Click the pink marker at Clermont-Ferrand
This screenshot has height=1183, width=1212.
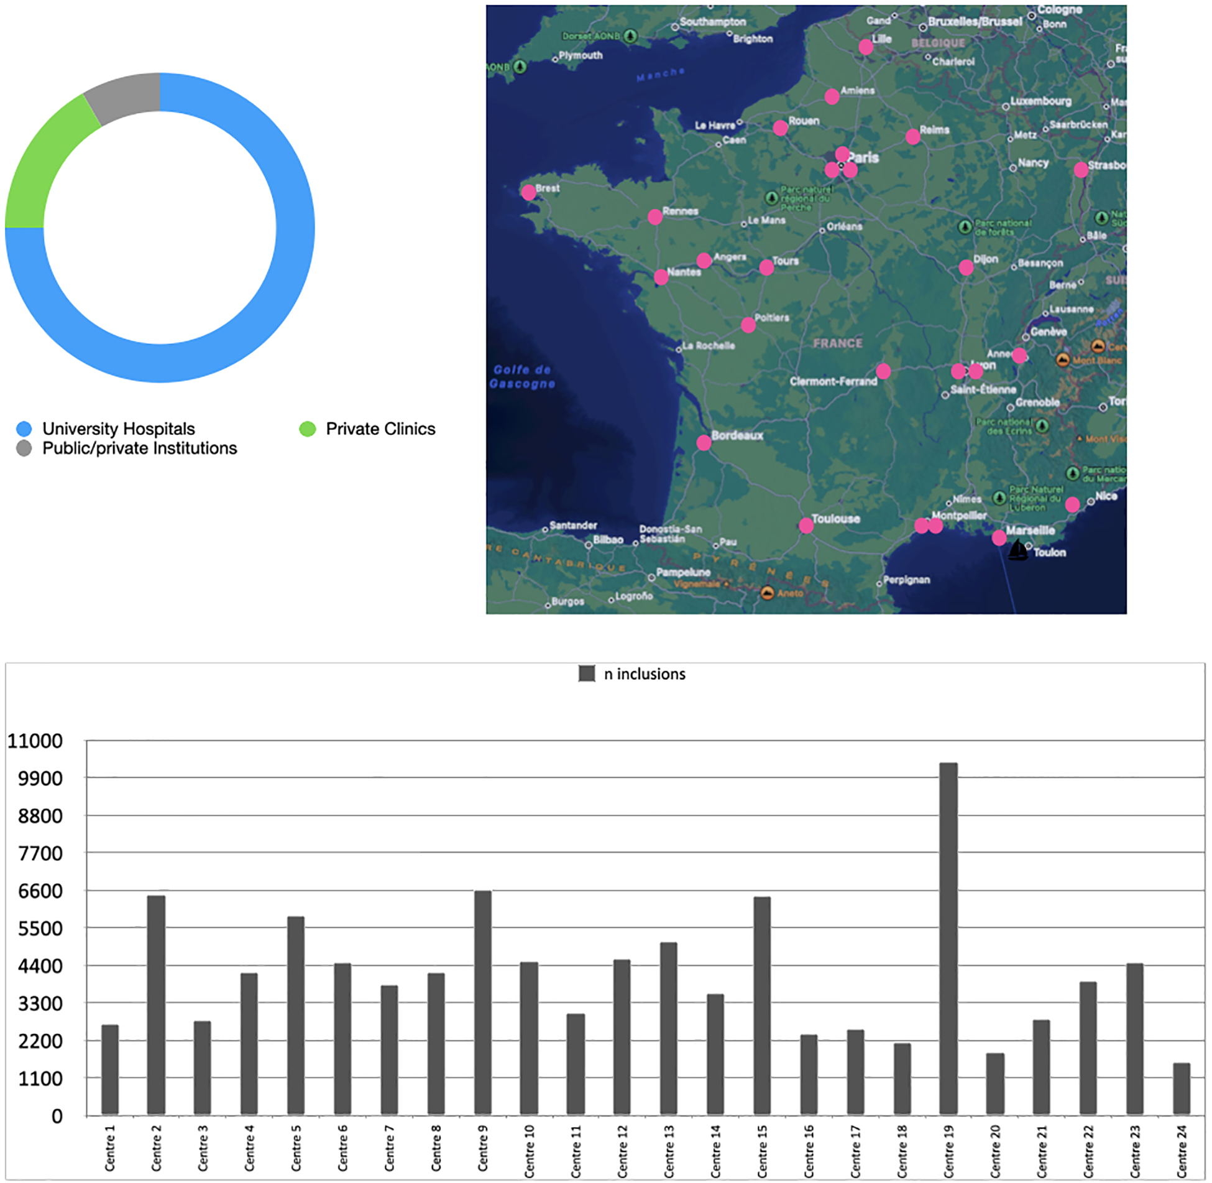click(883, 371)
